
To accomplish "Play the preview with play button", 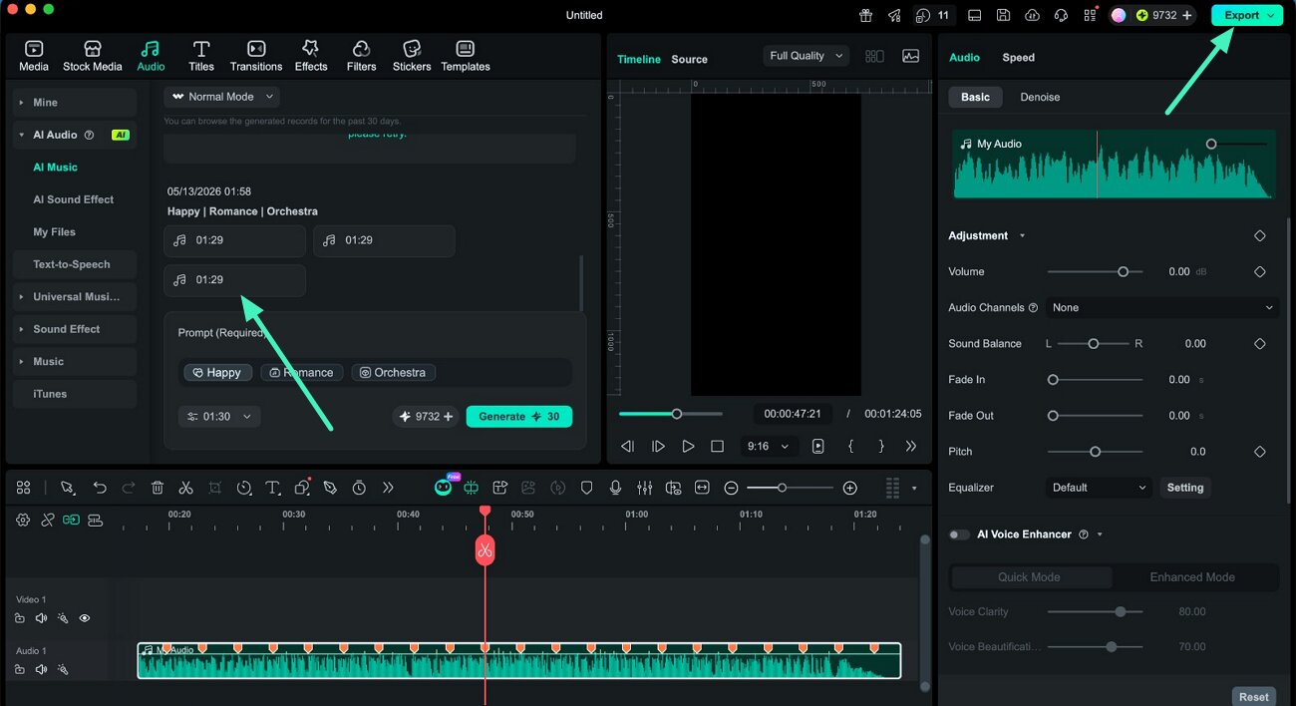I will point(688,447).
